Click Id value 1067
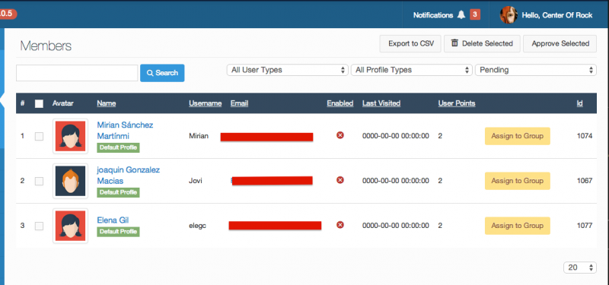This screenshot has width=609, height=285. [x=585, y=181]
